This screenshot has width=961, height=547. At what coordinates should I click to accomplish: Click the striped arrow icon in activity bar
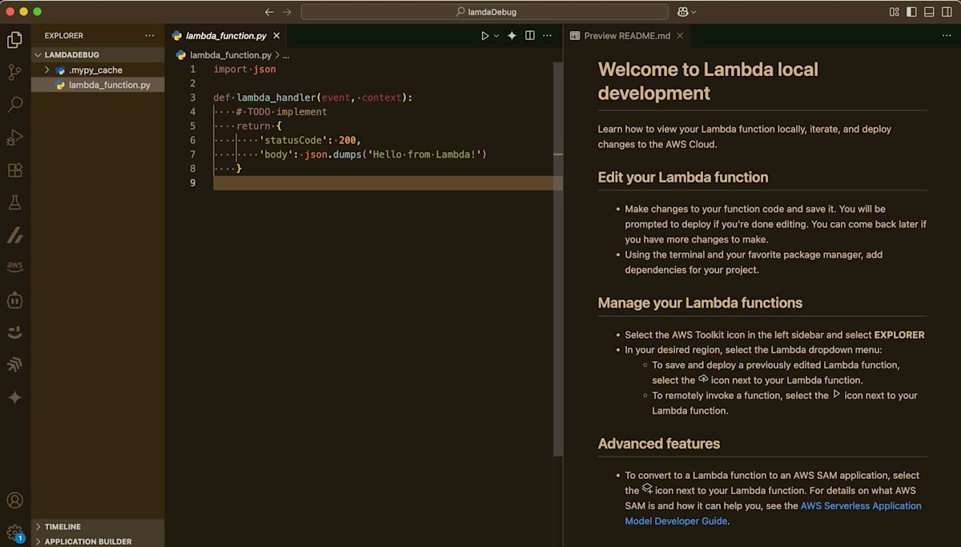(x=14, y=365)
